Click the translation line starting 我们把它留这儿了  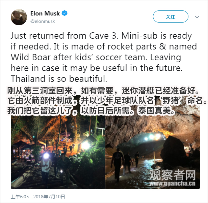click(x=91, y=110)
